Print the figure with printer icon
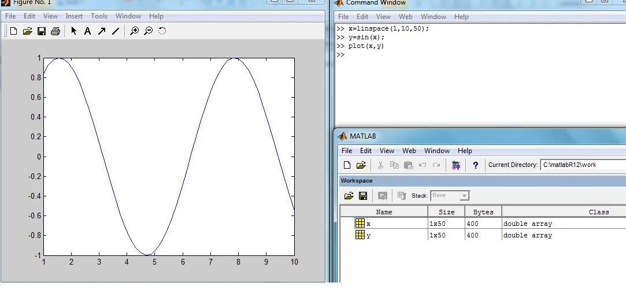Screen dimensions: 626x290 tap(55, 31)
